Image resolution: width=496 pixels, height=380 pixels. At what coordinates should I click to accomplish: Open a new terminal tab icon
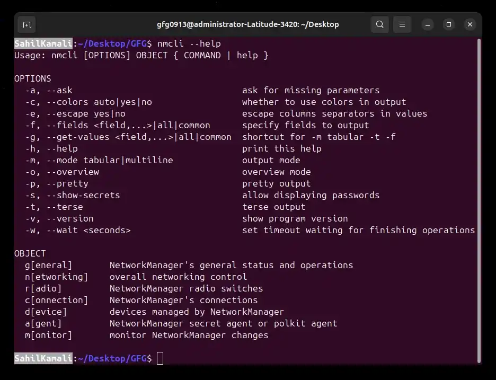(26, 25)
